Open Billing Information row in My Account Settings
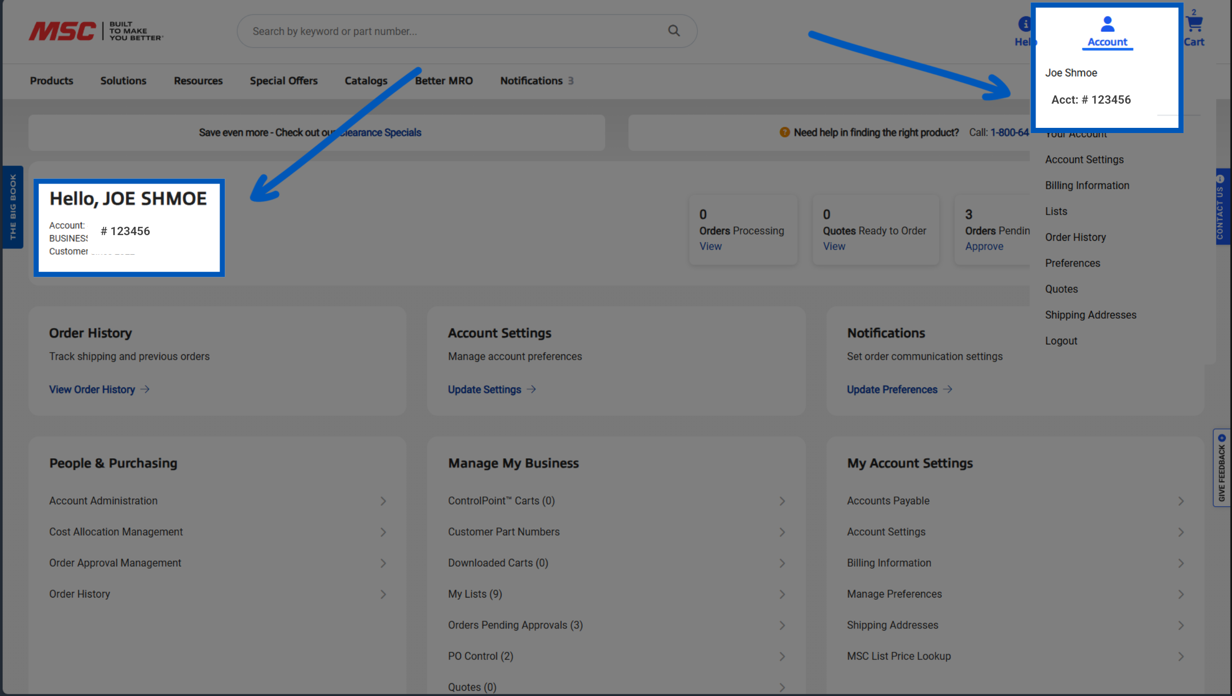1232x696 pixels. click(1015, 563)
